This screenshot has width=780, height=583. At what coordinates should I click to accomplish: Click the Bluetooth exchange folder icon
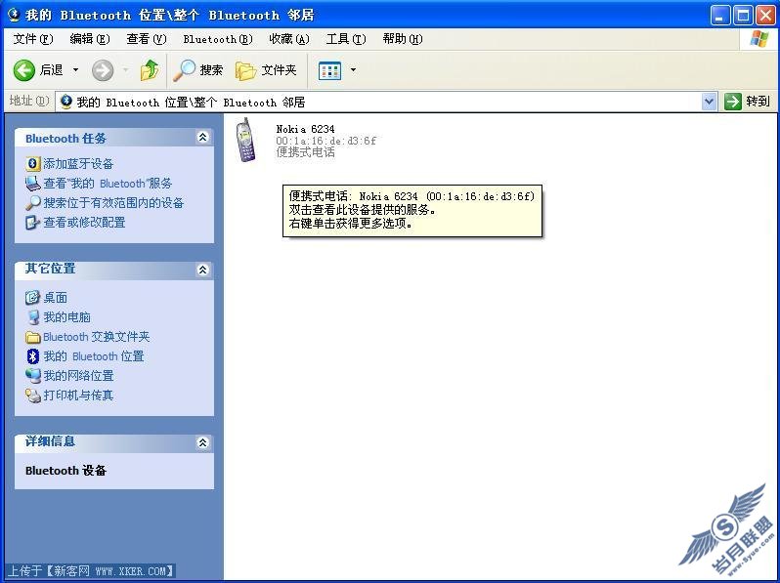(x=33, y=338)
